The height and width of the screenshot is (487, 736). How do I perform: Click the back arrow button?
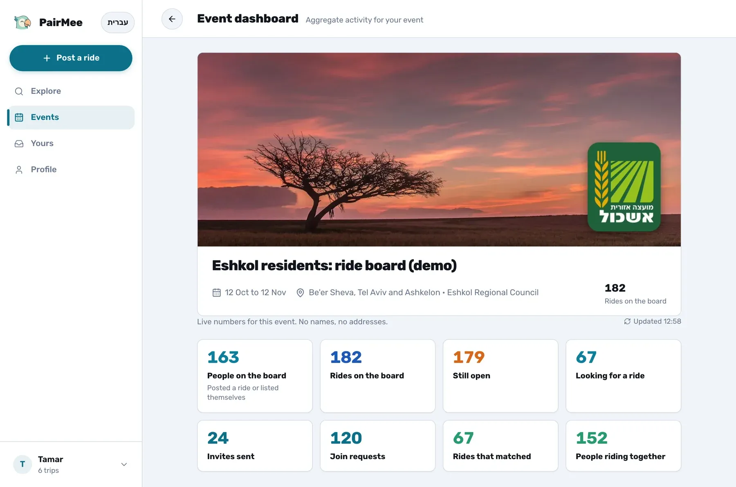172,19
